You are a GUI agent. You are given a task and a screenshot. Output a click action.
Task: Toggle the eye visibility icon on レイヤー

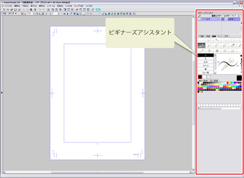[x=223, y=19]
